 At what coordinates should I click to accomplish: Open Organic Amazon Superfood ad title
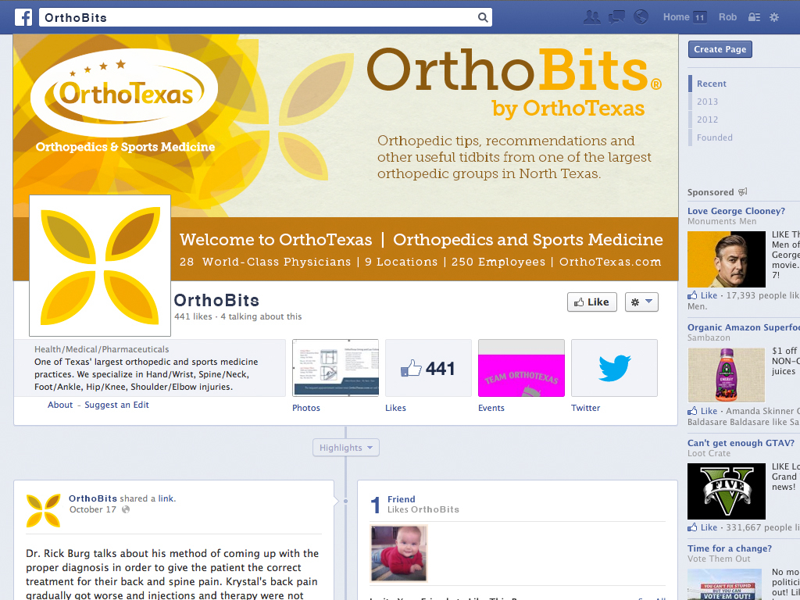coord(744,327)
